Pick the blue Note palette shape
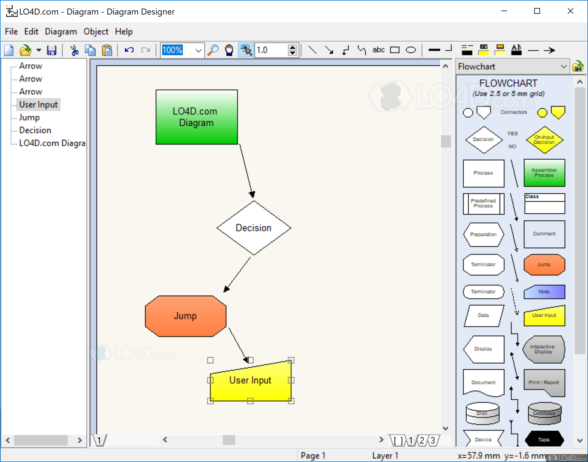This screenshot has height=462, width=588. (544, 292)
